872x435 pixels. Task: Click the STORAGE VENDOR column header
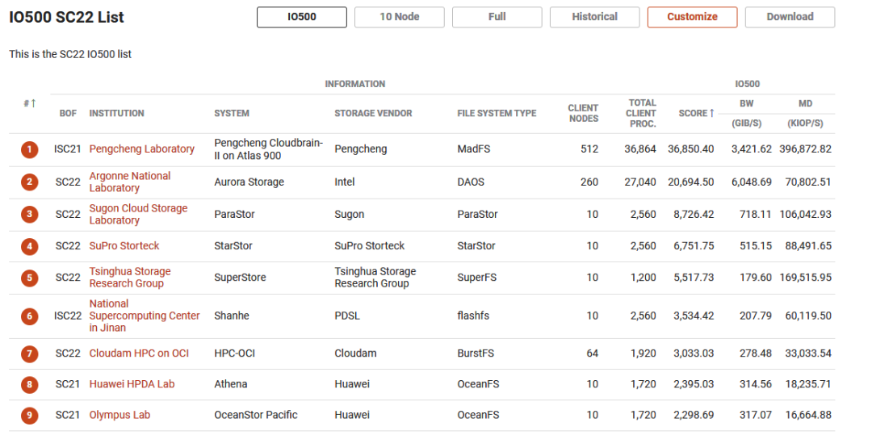(x=373, y=113)
